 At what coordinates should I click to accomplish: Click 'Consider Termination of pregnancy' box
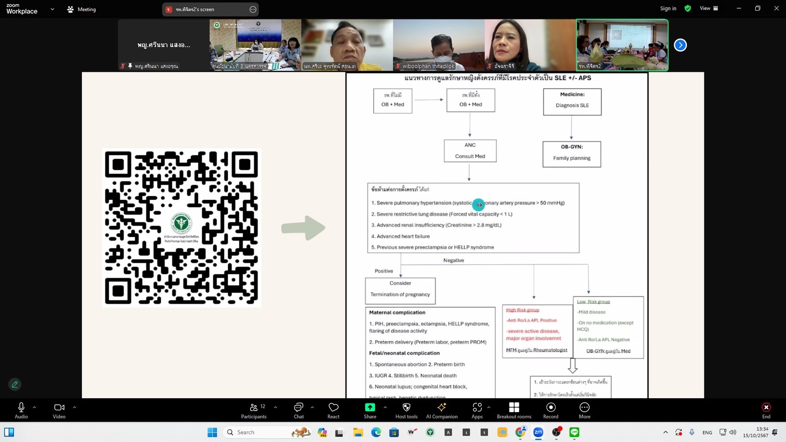pos(400,291)
